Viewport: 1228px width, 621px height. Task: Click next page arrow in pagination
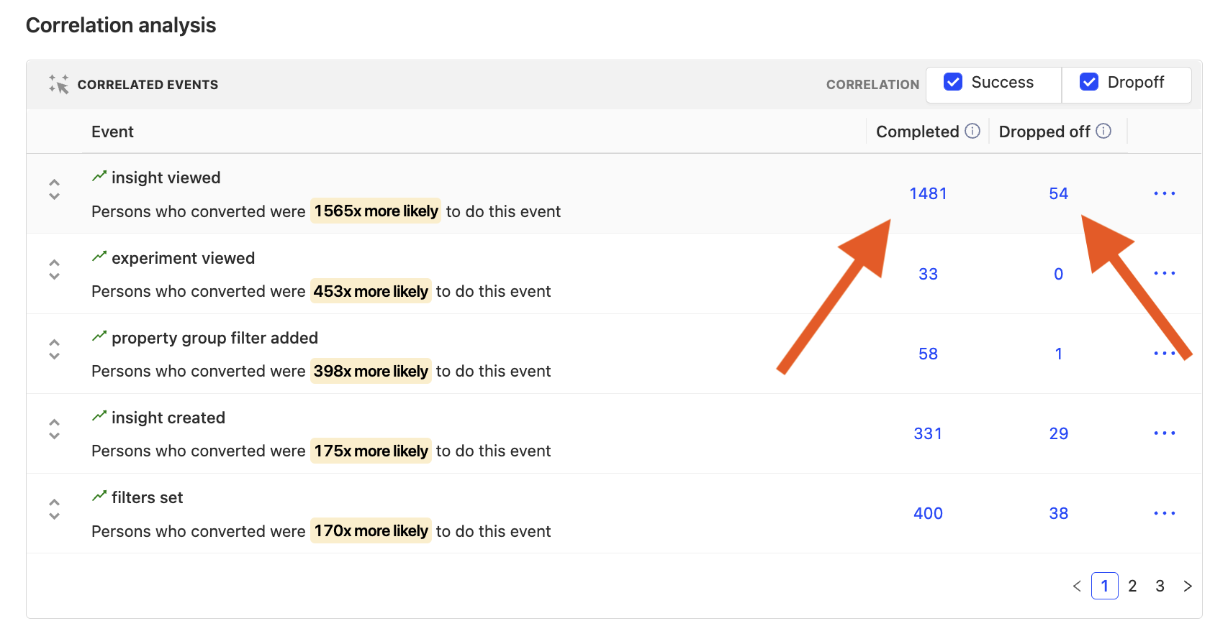click(1188, 586)
